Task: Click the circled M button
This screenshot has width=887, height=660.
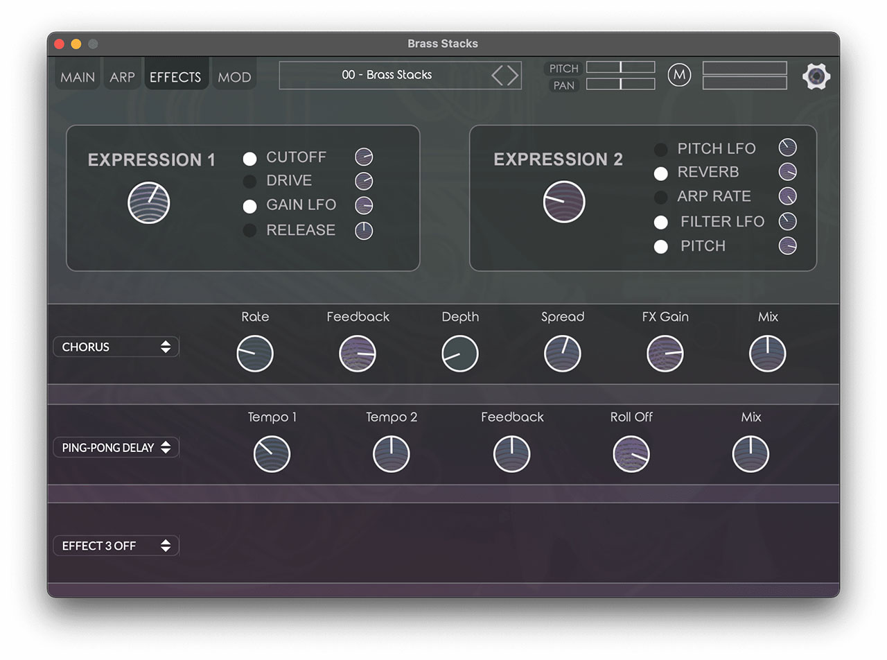Action: click(x=679, y=75)
